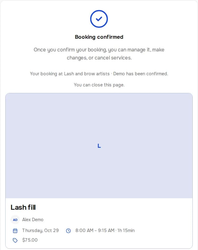Click the calendar icon beside Thursday, Oct 29

(15, 230)
